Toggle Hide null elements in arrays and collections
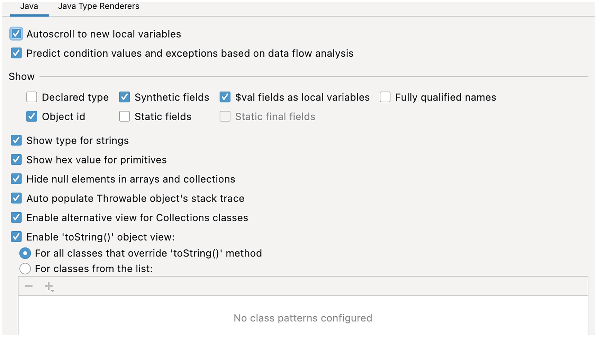This screenshot has height=337, width=597. 16,179
